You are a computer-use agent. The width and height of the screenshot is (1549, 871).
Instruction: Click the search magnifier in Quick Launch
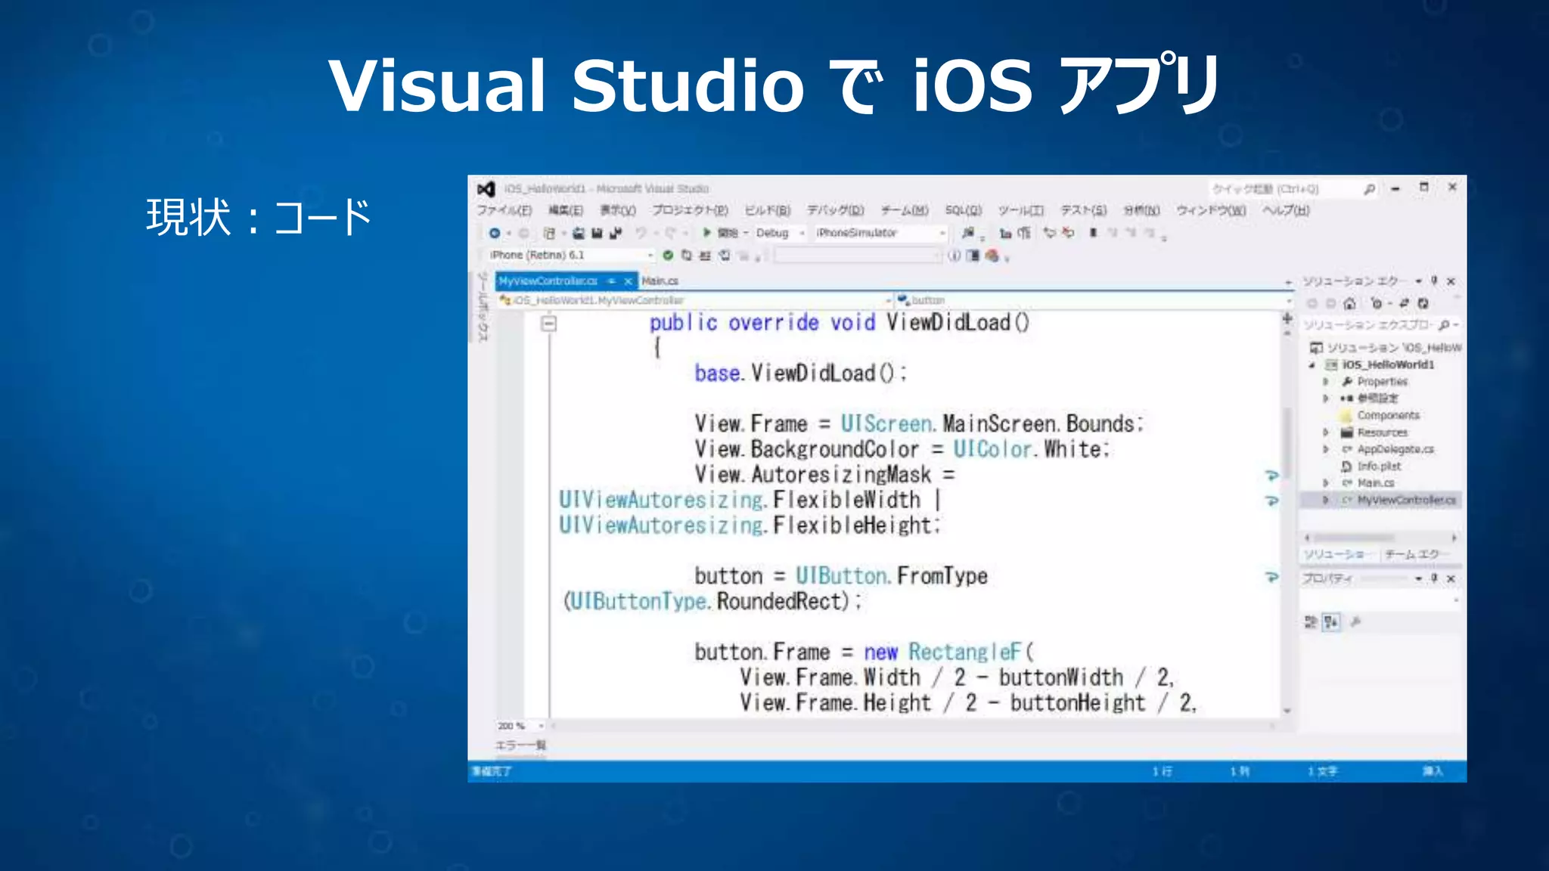1370,189
